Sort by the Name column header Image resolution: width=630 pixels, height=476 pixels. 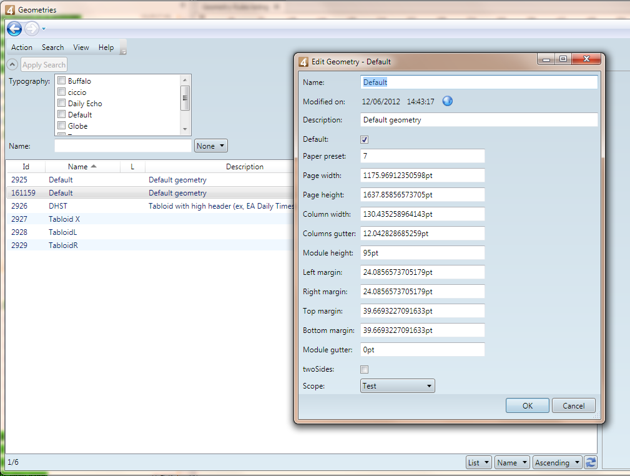coord(82,166)
